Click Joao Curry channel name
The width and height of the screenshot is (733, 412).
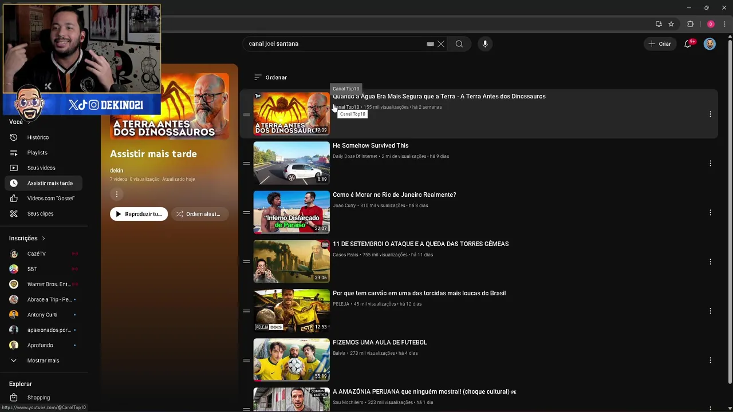click(344, 206)
